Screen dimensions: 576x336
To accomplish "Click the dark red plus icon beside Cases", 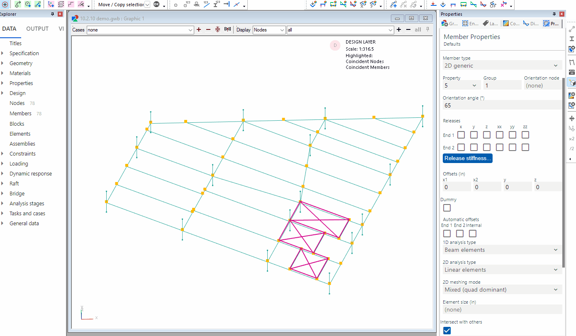I will click(199, 29).
